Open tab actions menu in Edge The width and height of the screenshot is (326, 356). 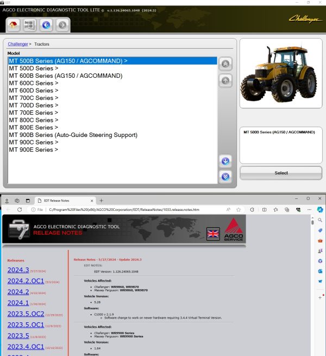coord(28,201)
